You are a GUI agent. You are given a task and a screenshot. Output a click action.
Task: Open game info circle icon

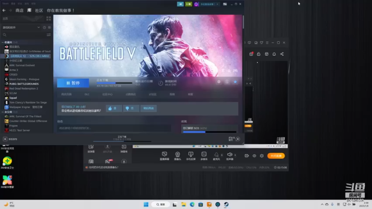point(227,82)
